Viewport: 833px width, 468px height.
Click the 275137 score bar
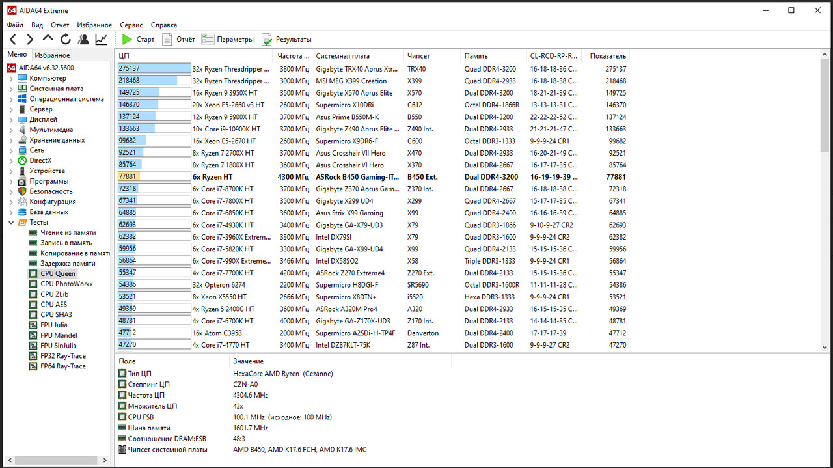[154, 69]
